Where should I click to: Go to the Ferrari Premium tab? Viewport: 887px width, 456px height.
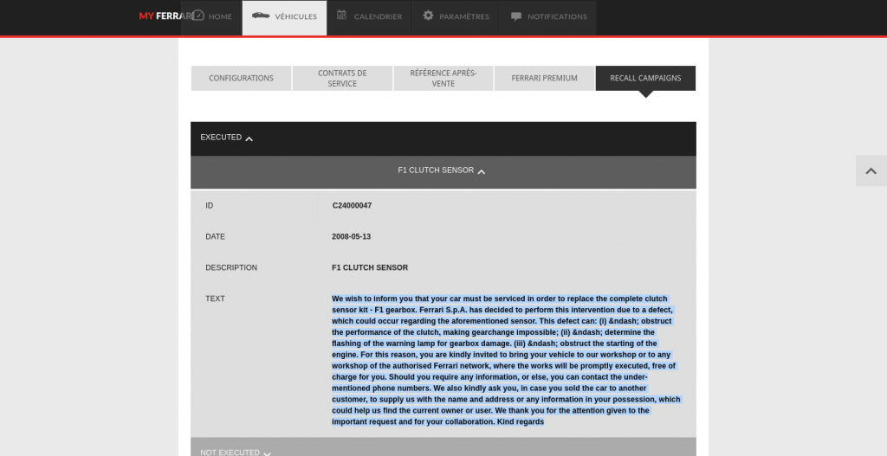coord(544,78)
